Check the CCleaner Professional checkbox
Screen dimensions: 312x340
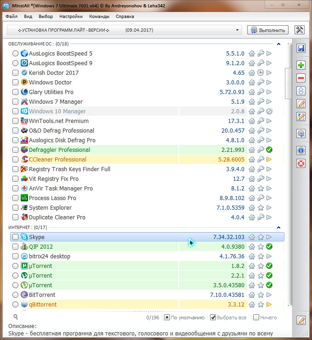click(x=15, y=159)
